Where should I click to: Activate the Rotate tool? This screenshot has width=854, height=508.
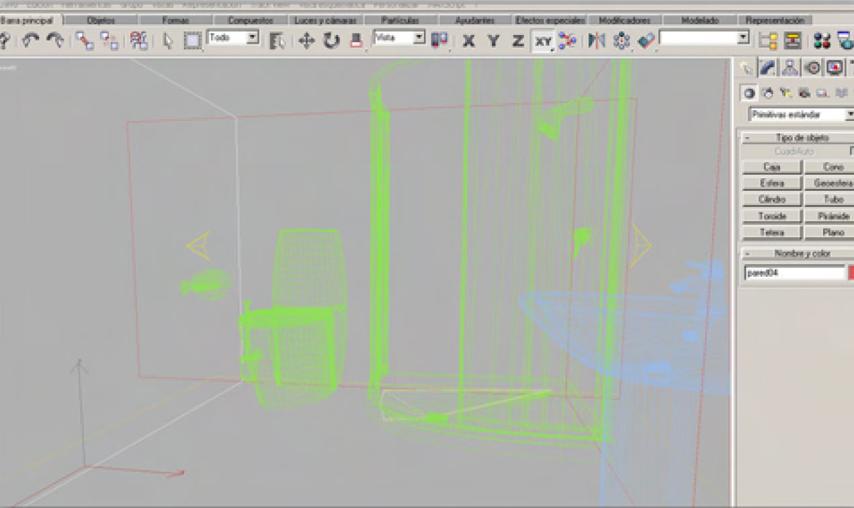pyautogui.click(x=331, y=41)
